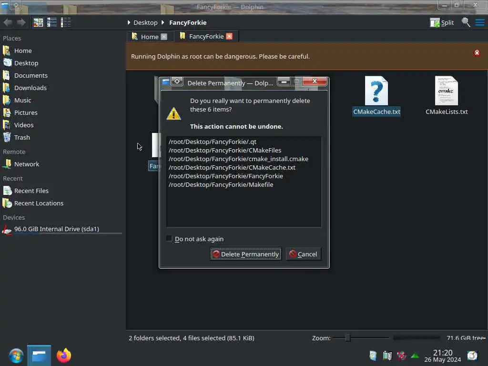Image resolution: width=488 pixels, height=366 pixels.
Task: Click the free disk space bar
Action: tap(417, 338)
